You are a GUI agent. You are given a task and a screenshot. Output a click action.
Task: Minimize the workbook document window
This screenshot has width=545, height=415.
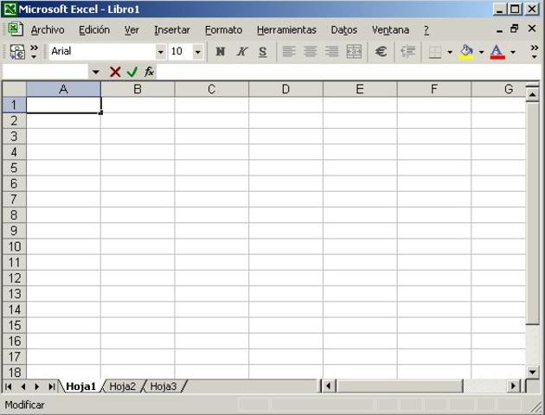pos(499,30)
